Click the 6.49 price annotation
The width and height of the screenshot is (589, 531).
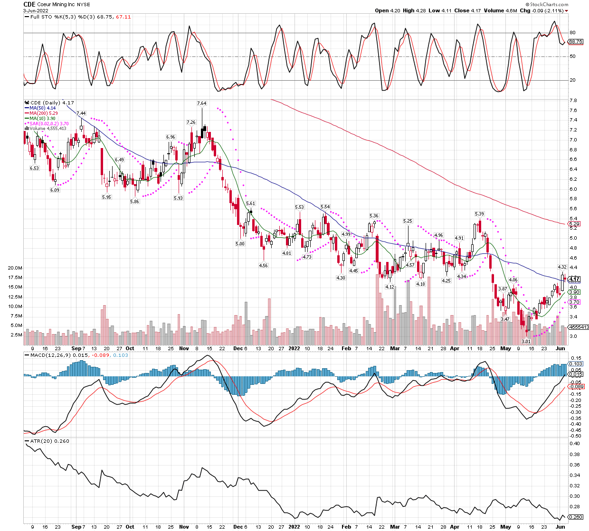[x=119, y=160]
